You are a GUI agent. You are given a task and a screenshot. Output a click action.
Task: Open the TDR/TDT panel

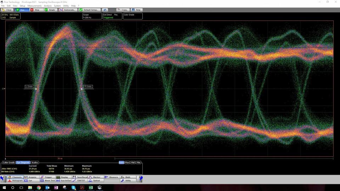[79, 180]
